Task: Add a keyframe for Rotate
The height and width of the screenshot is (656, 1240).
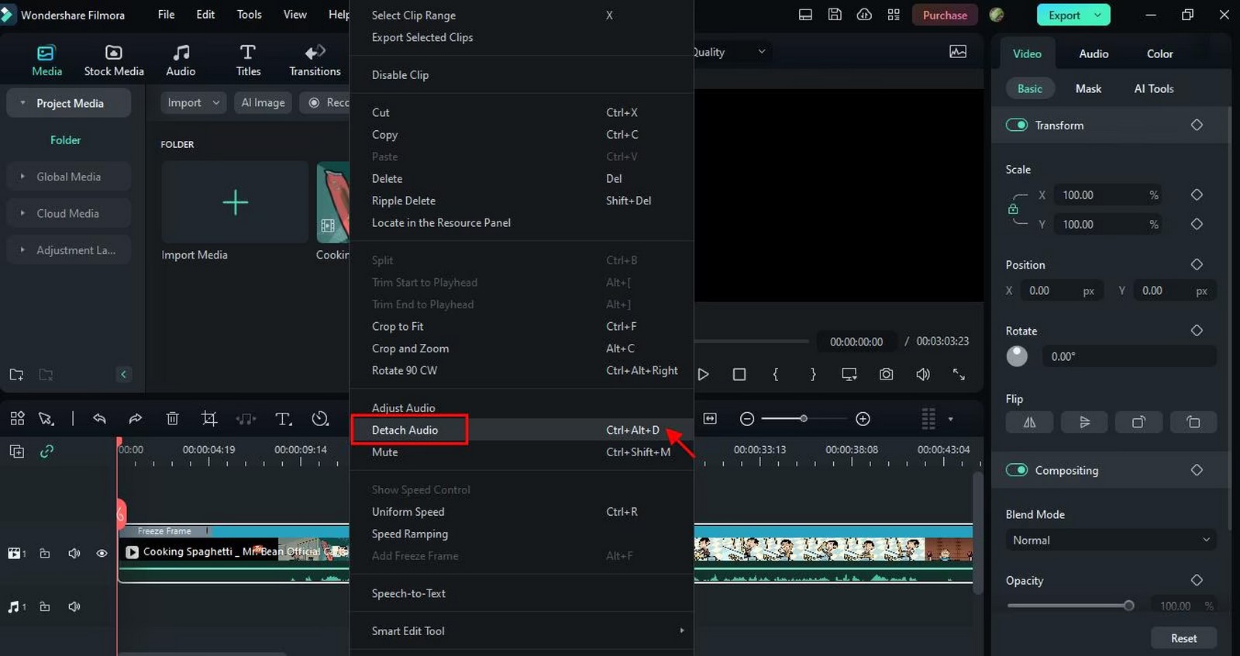Action: 1197,331
